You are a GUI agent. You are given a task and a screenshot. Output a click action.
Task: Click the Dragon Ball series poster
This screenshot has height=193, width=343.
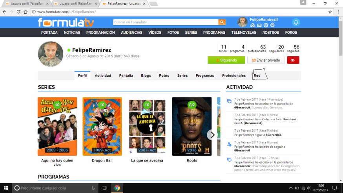coord(102,127)
